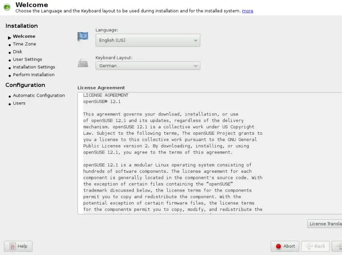Viewport: 342px width, 255px height.
Task: Click the Abort button
Action: pos(285,246)
